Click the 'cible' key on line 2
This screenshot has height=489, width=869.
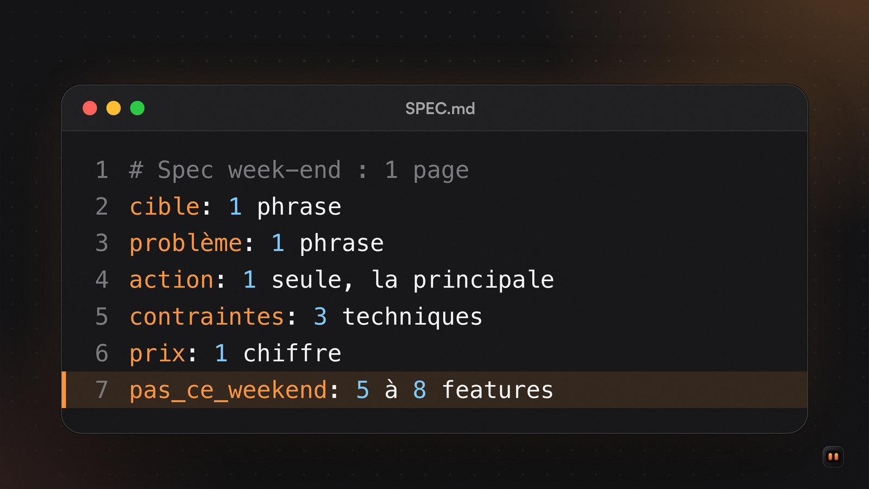point(165,206)
